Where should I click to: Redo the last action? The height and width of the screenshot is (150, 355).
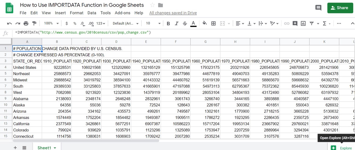click(18, 24)
